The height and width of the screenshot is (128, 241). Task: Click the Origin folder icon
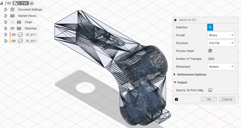[19, 22]
